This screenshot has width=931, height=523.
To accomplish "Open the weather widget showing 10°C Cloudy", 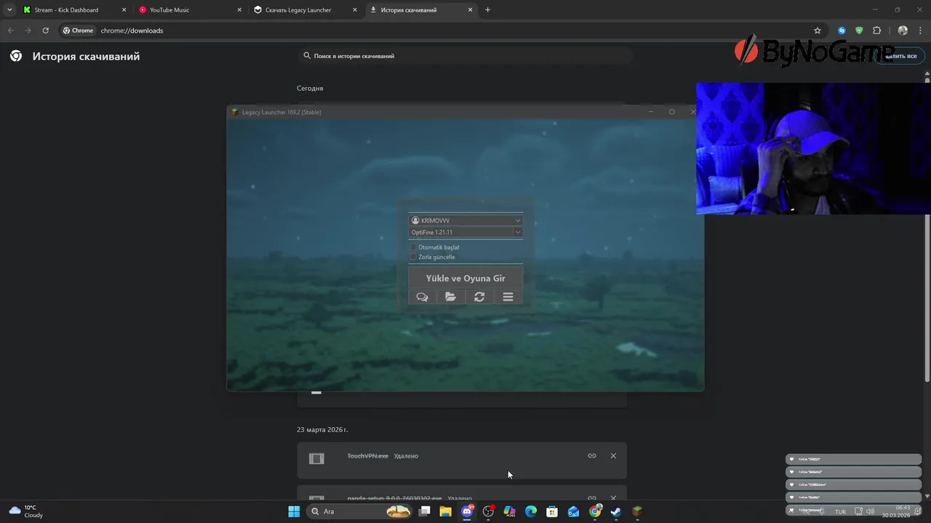I will tap(25, 511).
